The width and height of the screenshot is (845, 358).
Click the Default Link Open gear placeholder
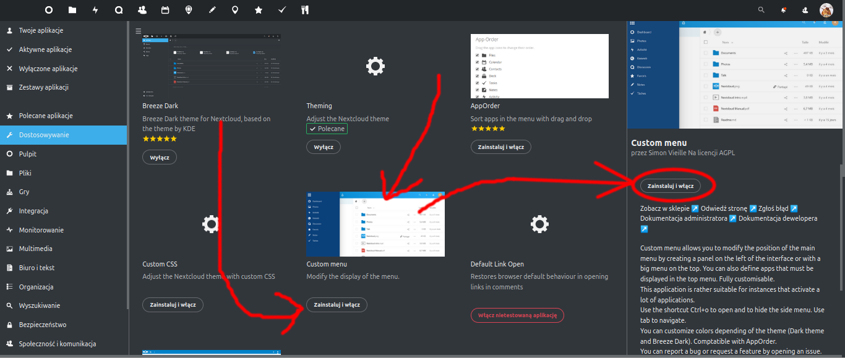click(x=539, y=224)
